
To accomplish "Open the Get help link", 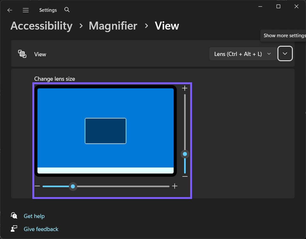I will [34, 216].
